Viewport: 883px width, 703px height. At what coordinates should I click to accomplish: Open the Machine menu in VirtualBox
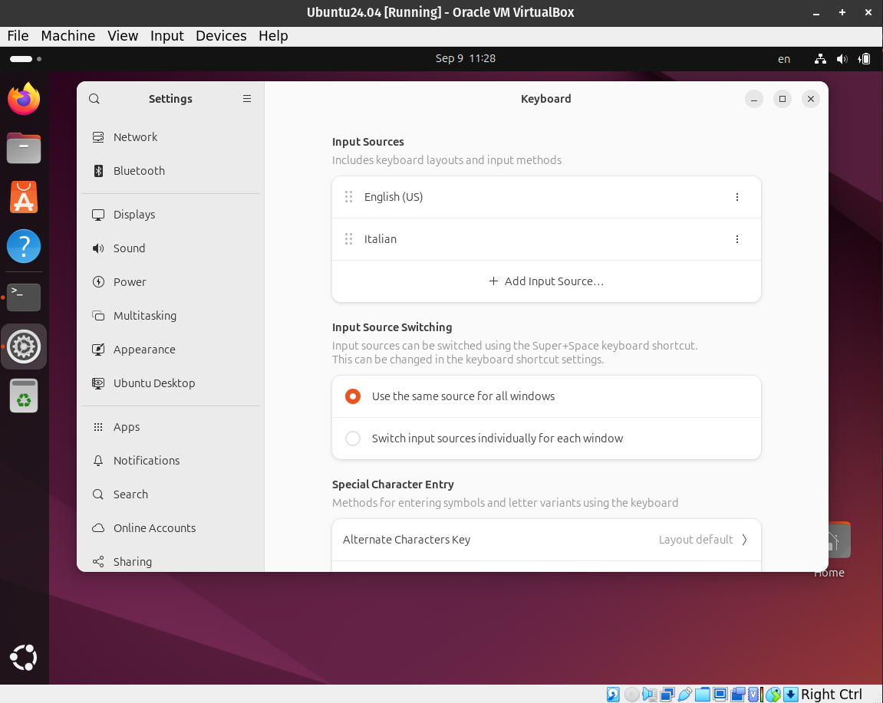tap(68, 36)
